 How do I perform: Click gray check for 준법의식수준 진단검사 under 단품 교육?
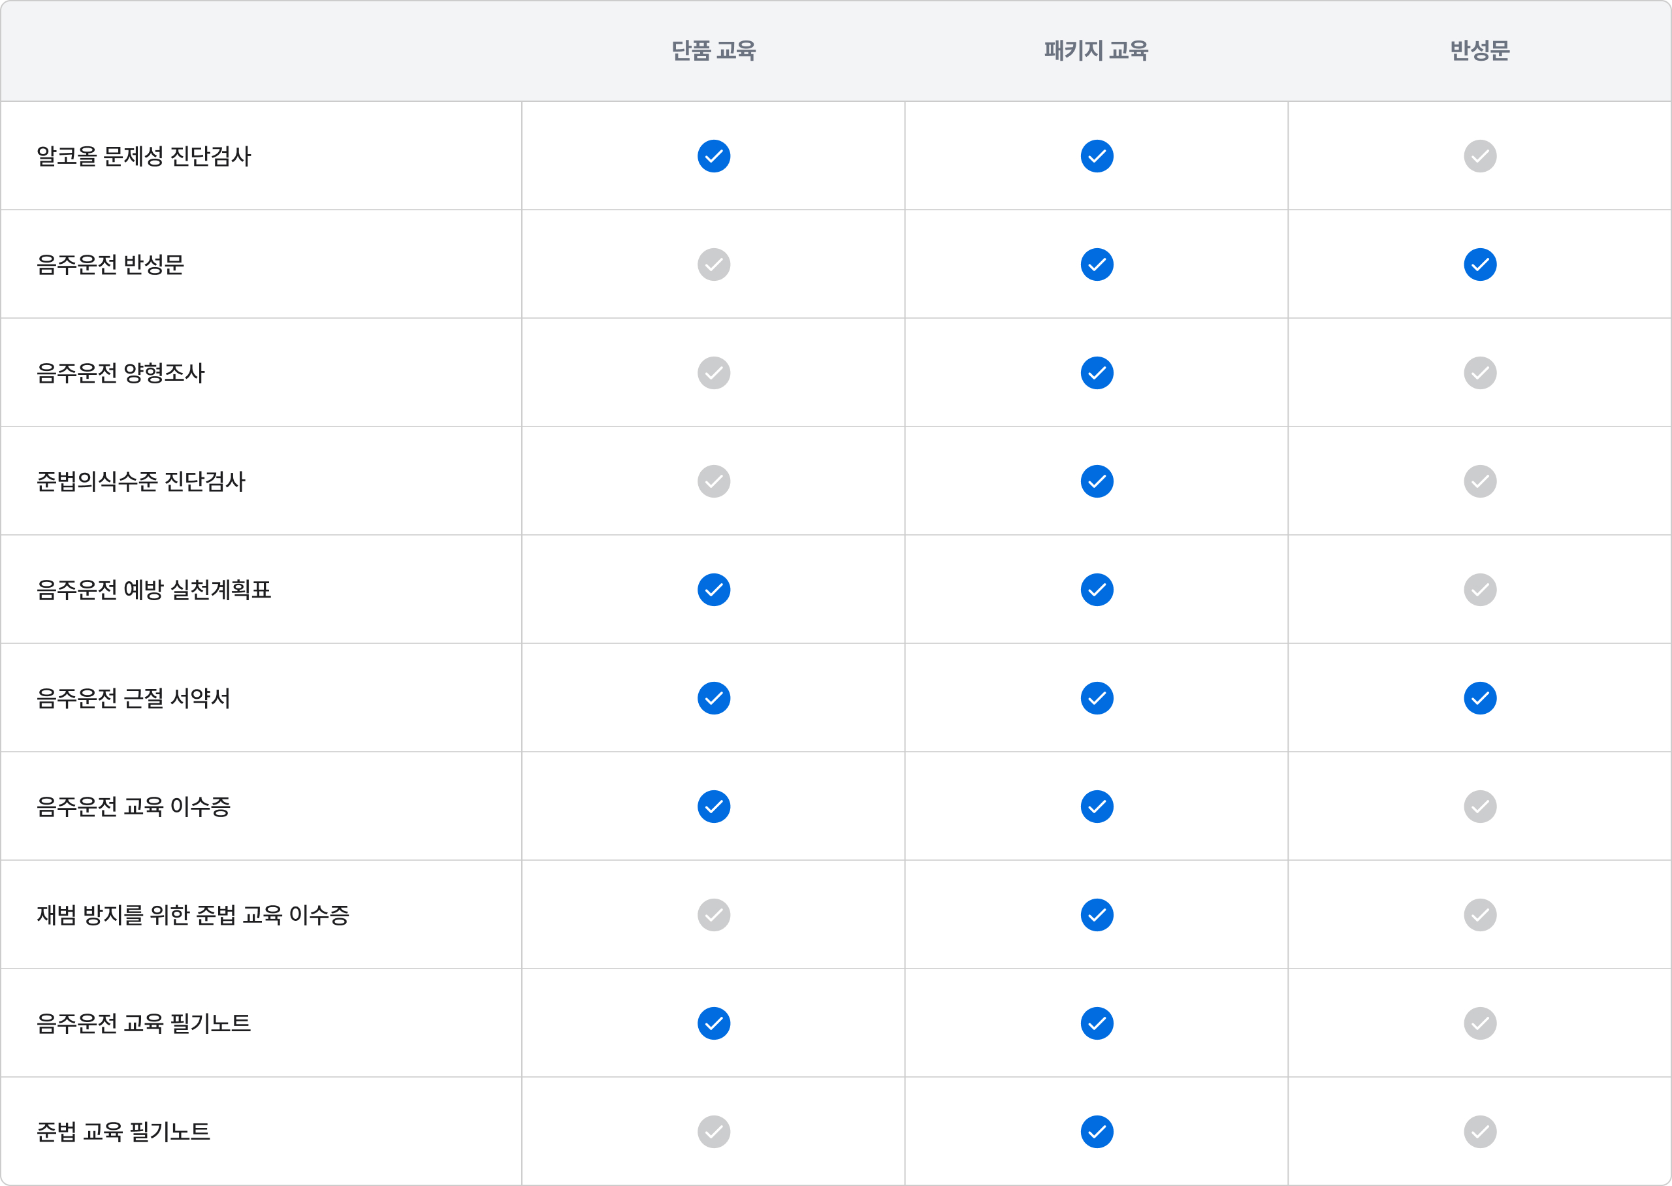pyautogui.click(x=713, y=481)
